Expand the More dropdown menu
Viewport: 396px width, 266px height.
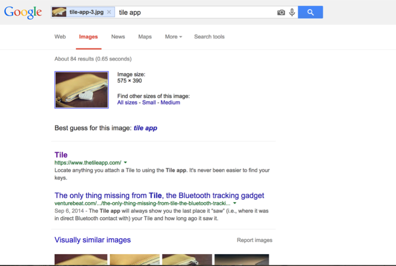174,37
